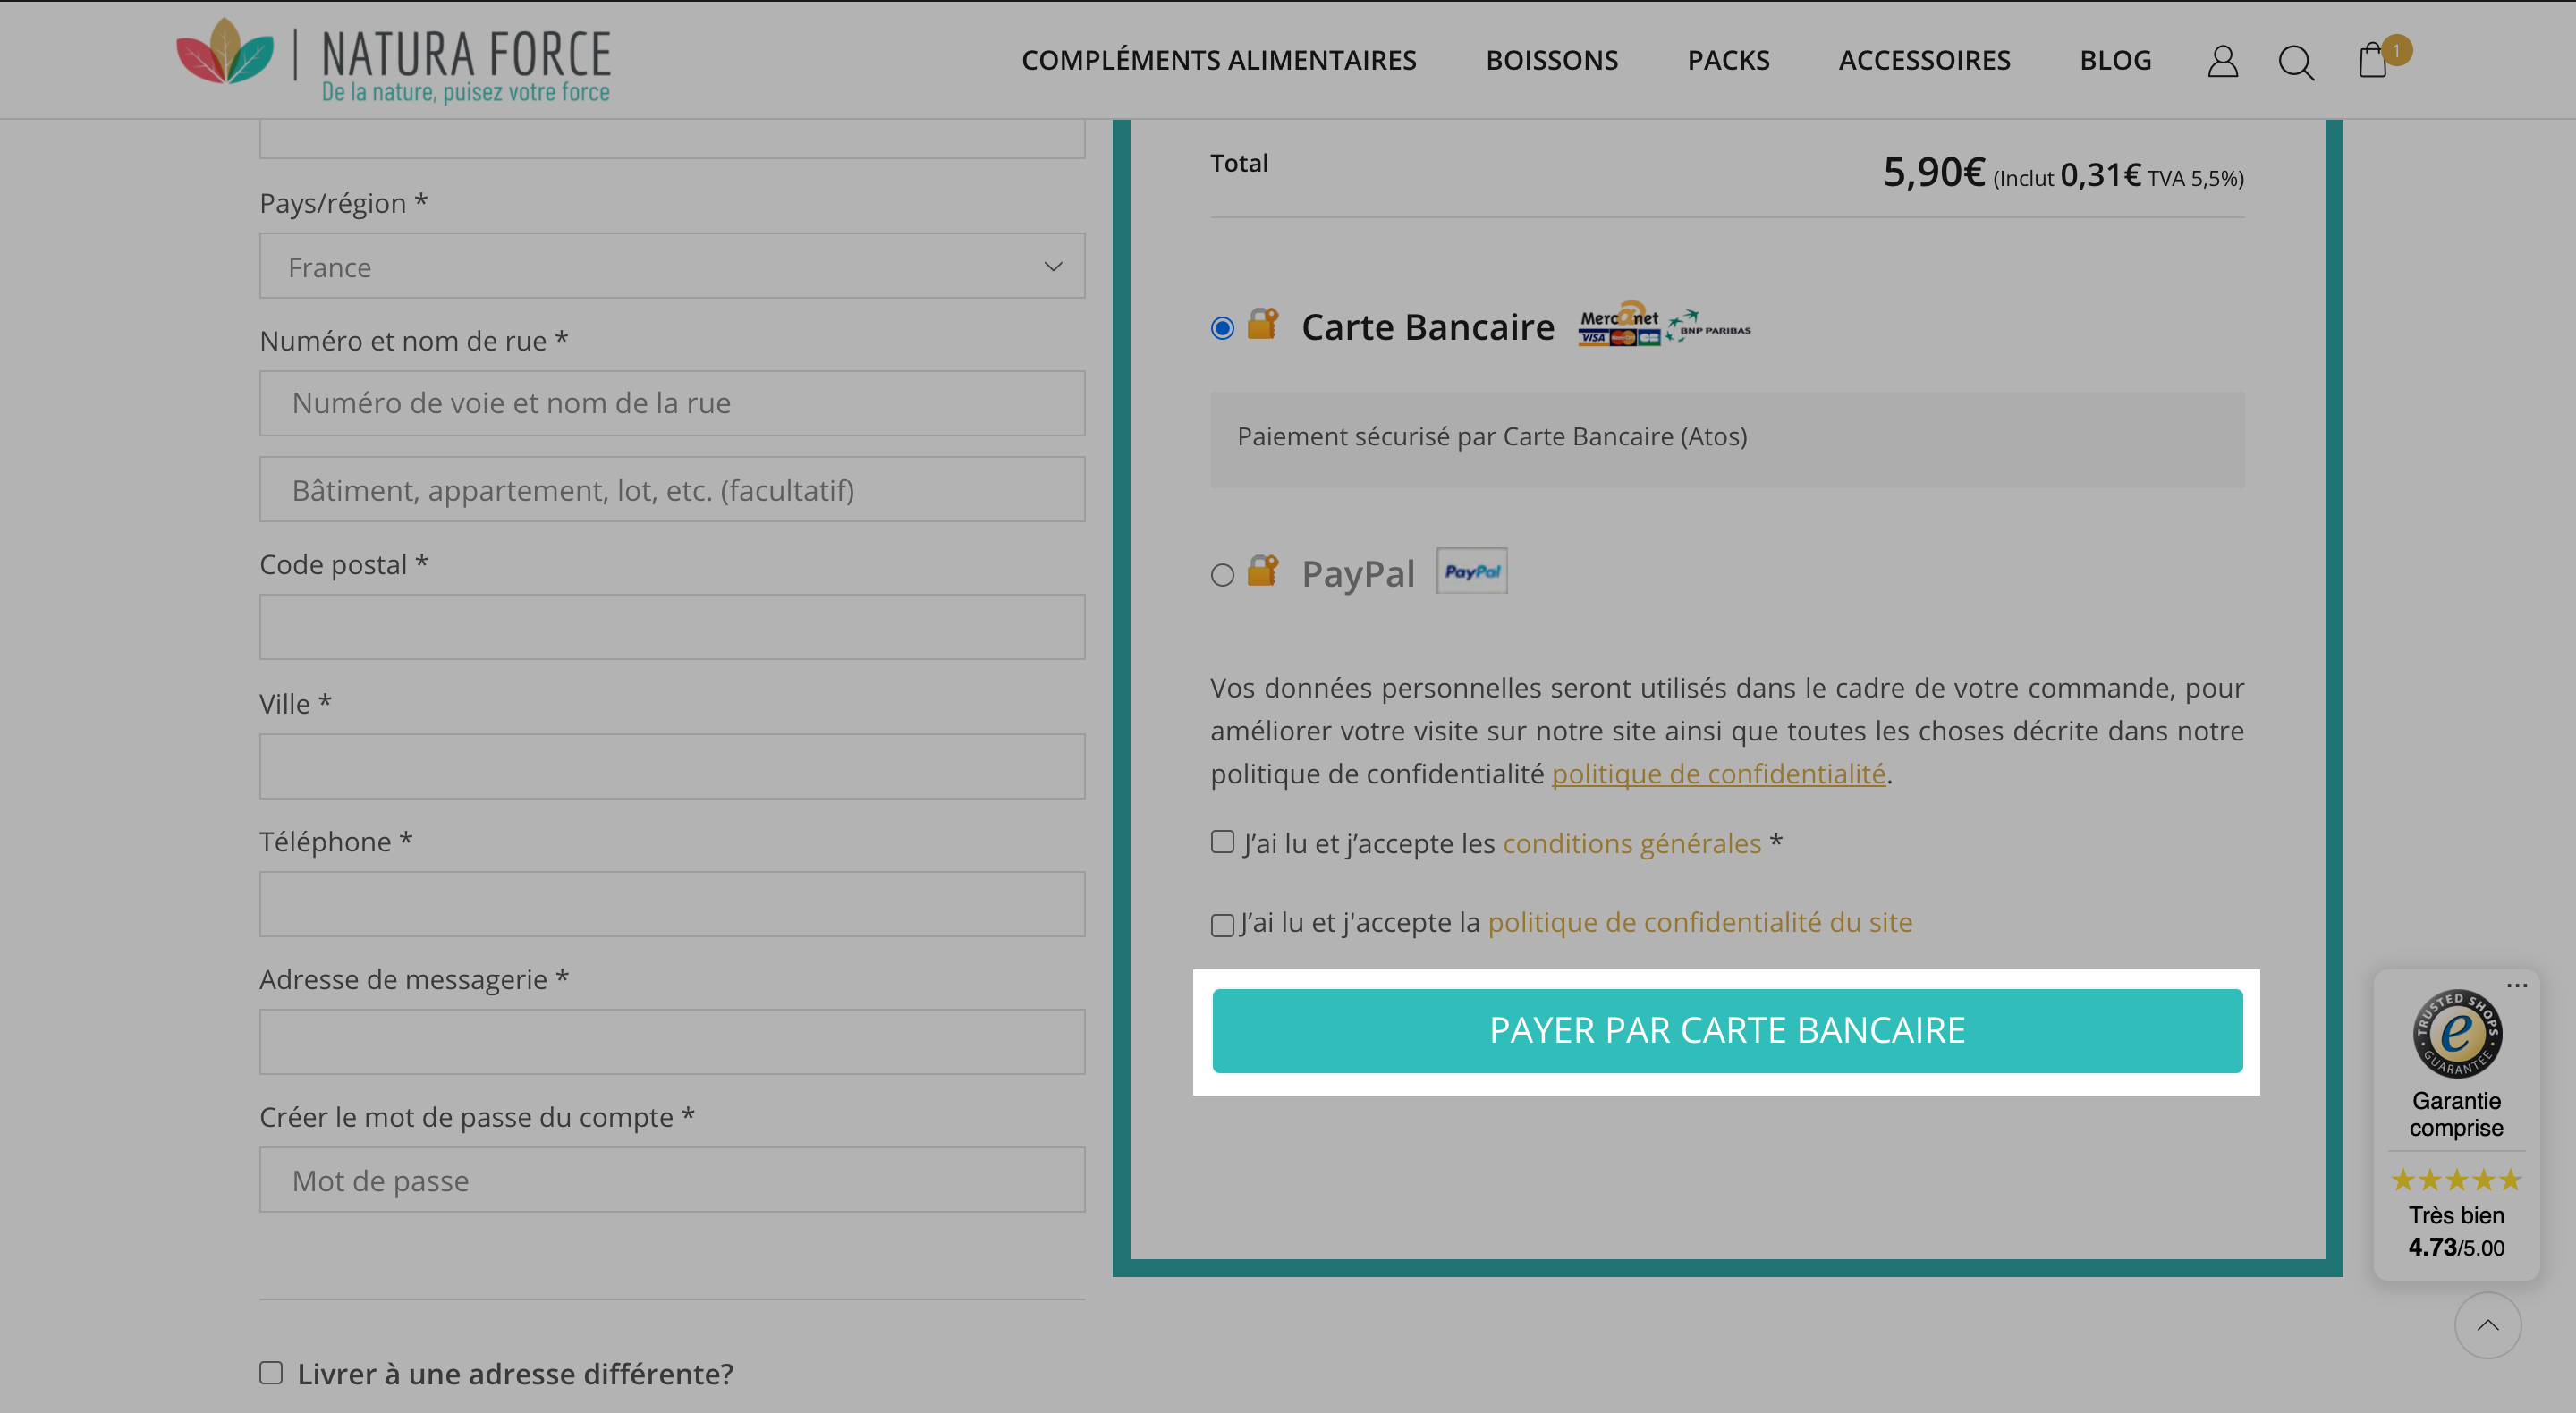
Task: Open the Compléments Alimentaires menu
Action: 1218,60
